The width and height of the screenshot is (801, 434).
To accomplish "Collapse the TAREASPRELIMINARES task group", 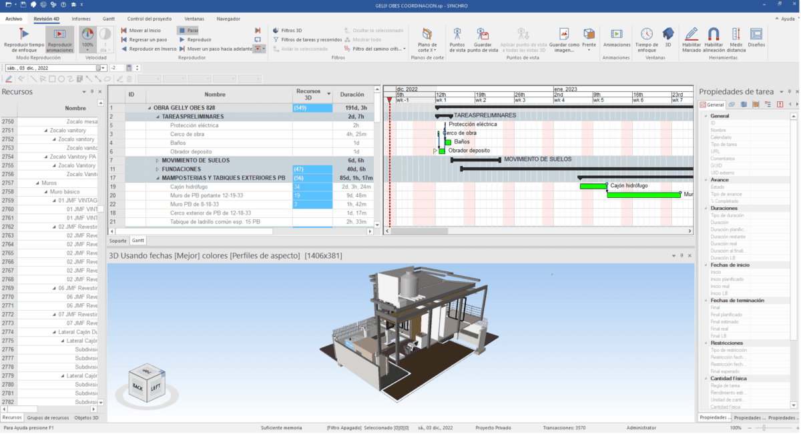I will (158, 117).
